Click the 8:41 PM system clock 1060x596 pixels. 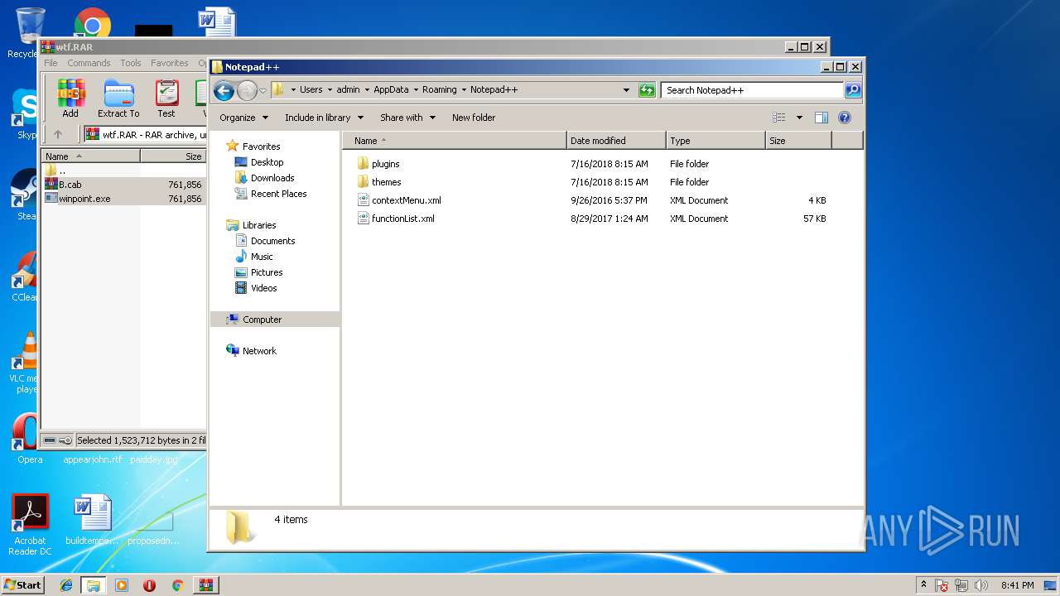1017,585
